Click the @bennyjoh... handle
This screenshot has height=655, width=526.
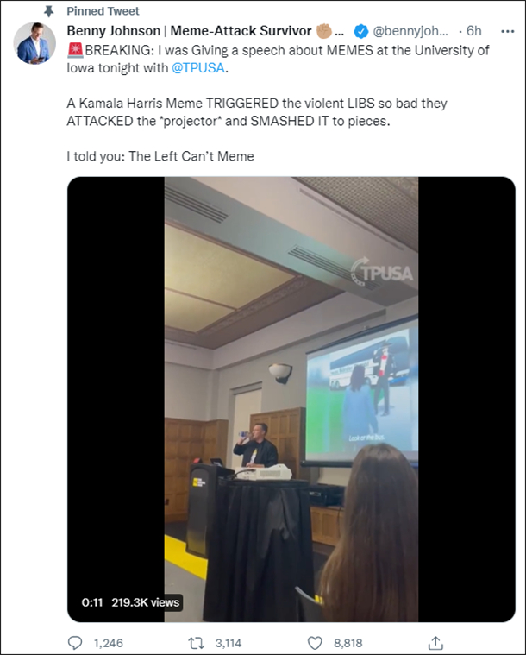(x=410, y=31)
